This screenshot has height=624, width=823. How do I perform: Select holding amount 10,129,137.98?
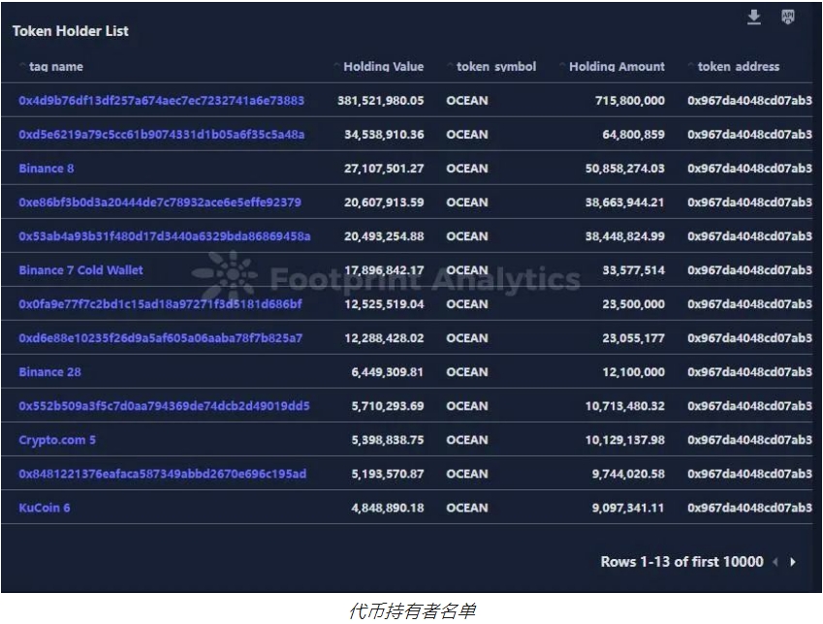pos(625,440)
